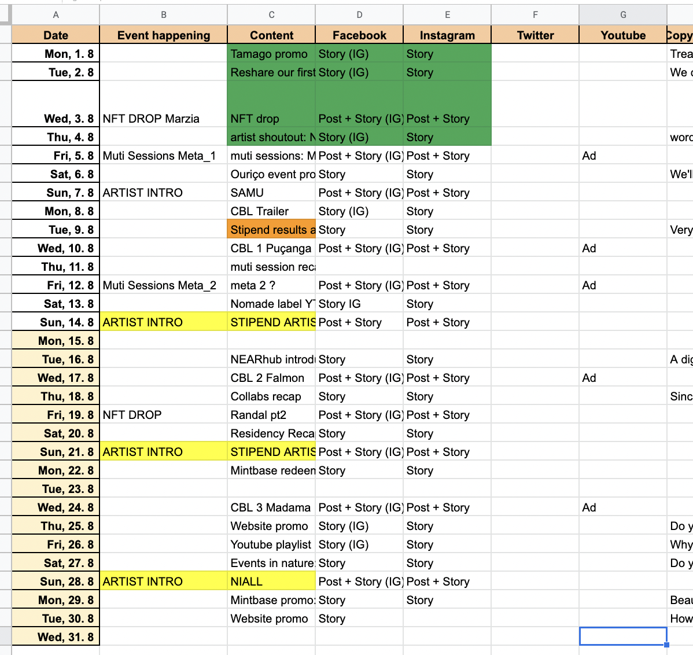The width and height of the screenshot is (693, 655).
Task: Select column G header
Action: [623, 15]
